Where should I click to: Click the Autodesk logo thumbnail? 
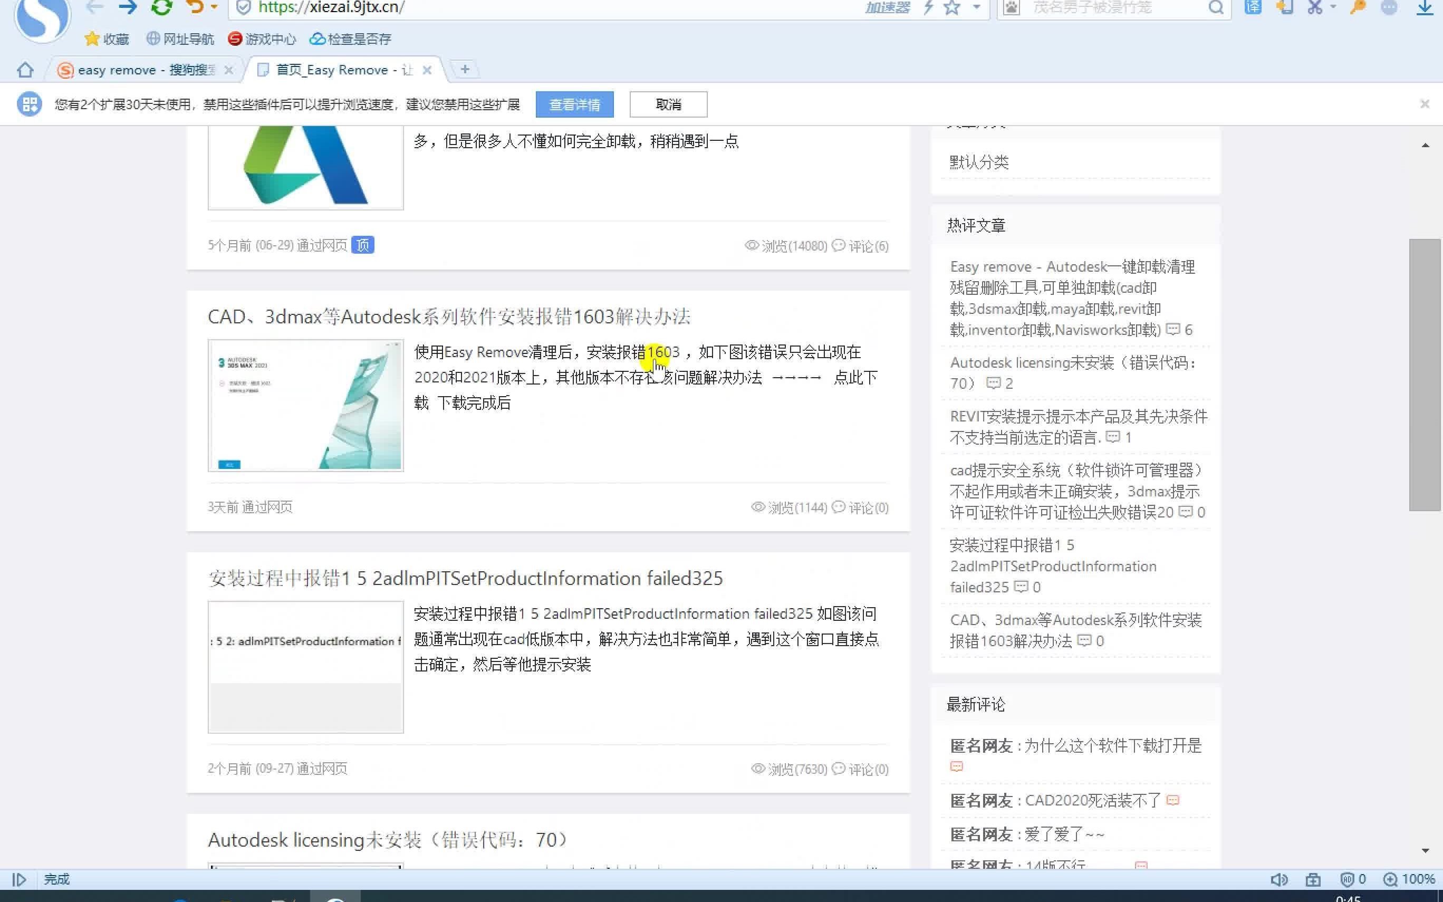305,167
